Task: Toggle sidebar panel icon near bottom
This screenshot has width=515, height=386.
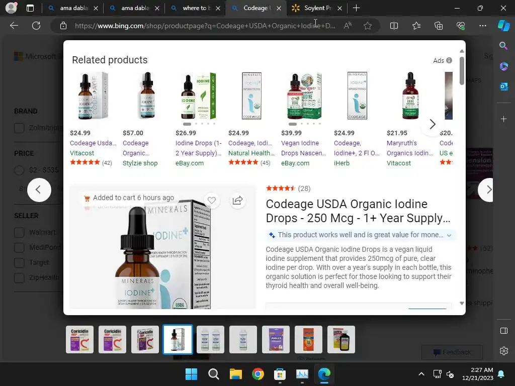Action: [x=504, y=331]
